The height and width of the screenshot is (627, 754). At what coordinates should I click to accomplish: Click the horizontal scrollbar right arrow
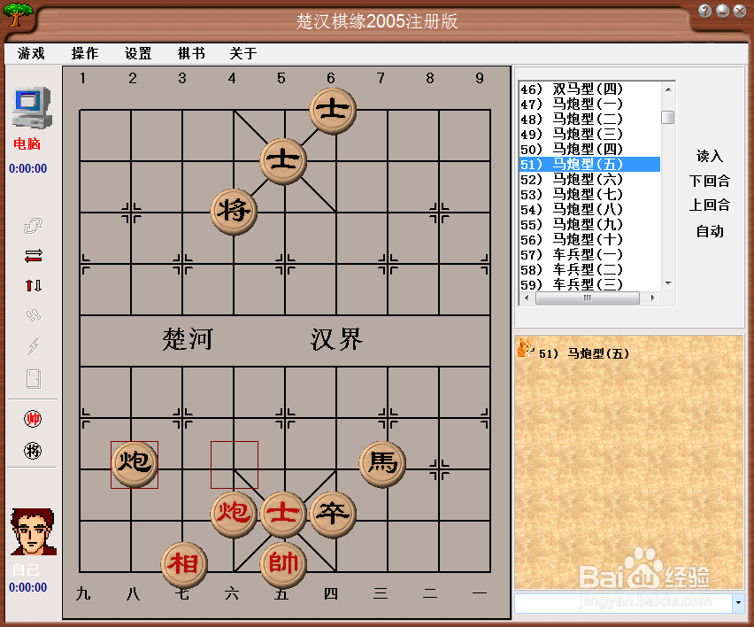[652, 298]
